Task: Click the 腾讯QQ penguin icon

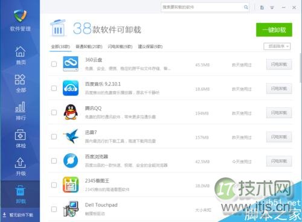Action: click(x=71, y=112)
